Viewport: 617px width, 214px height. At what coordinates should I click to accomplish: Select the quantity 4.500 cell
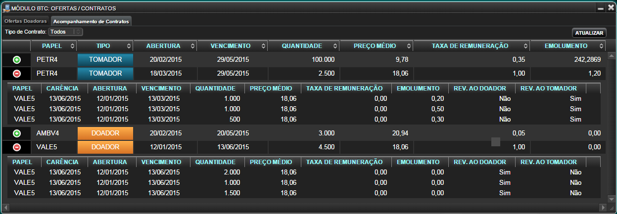click(x=326, y=147)
